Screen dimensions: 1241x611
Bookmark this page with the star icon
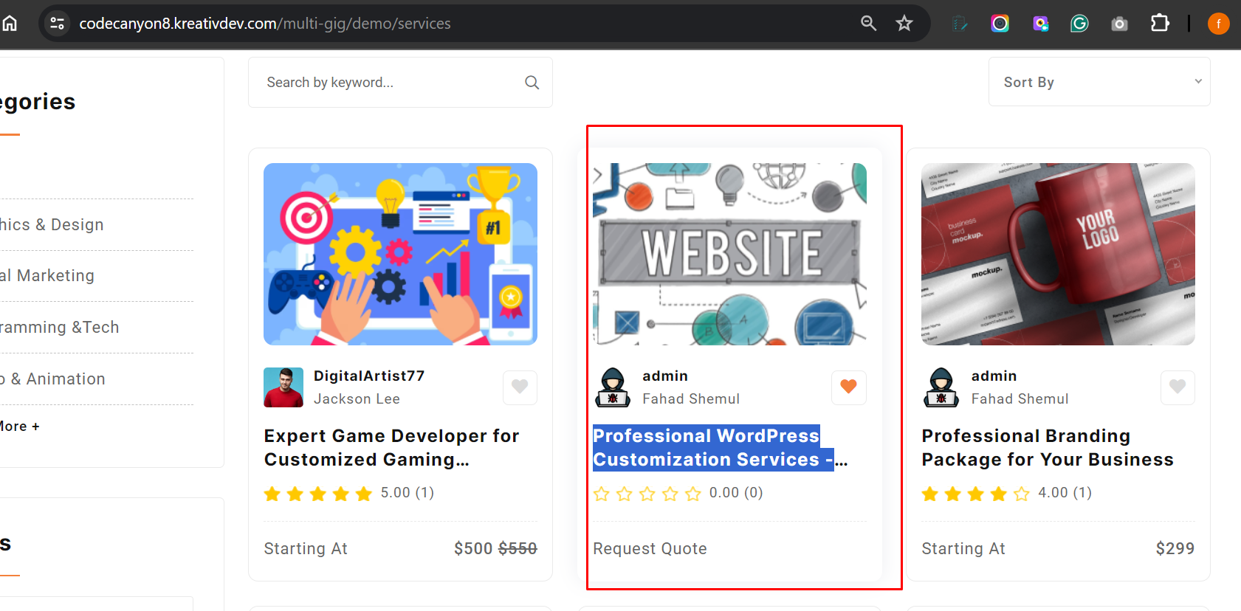click(x=904, y=24)
